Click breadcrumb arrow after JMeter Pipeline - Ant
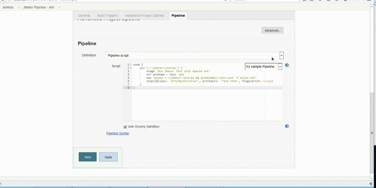The image size is (376, 188). pos(60,6)
